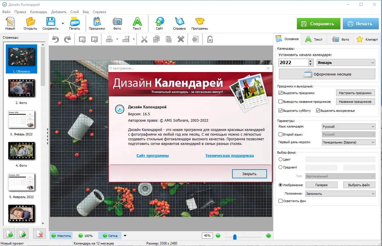Open the Справка help book icon
The image size is (382, 246).
[179, 24]
